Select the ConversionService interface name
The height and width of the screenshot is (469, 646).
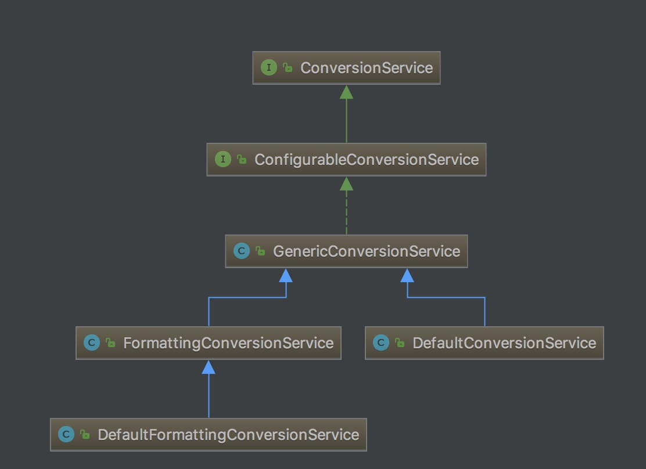(366, 68)
